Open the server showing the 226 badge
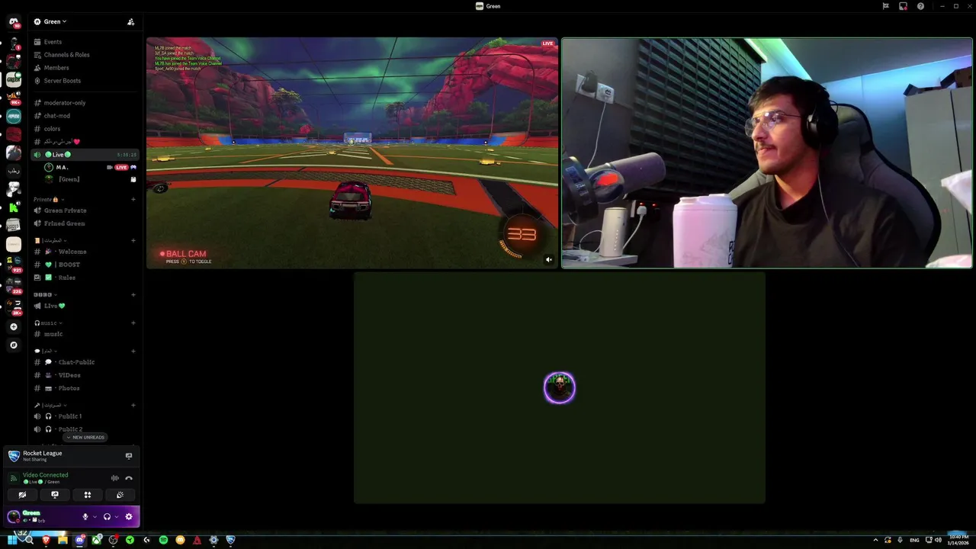Viewport: 976px width, 549px height. pyautogui.click(x=14, y=284)
